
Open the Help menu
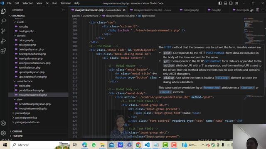tap(76, 3)
